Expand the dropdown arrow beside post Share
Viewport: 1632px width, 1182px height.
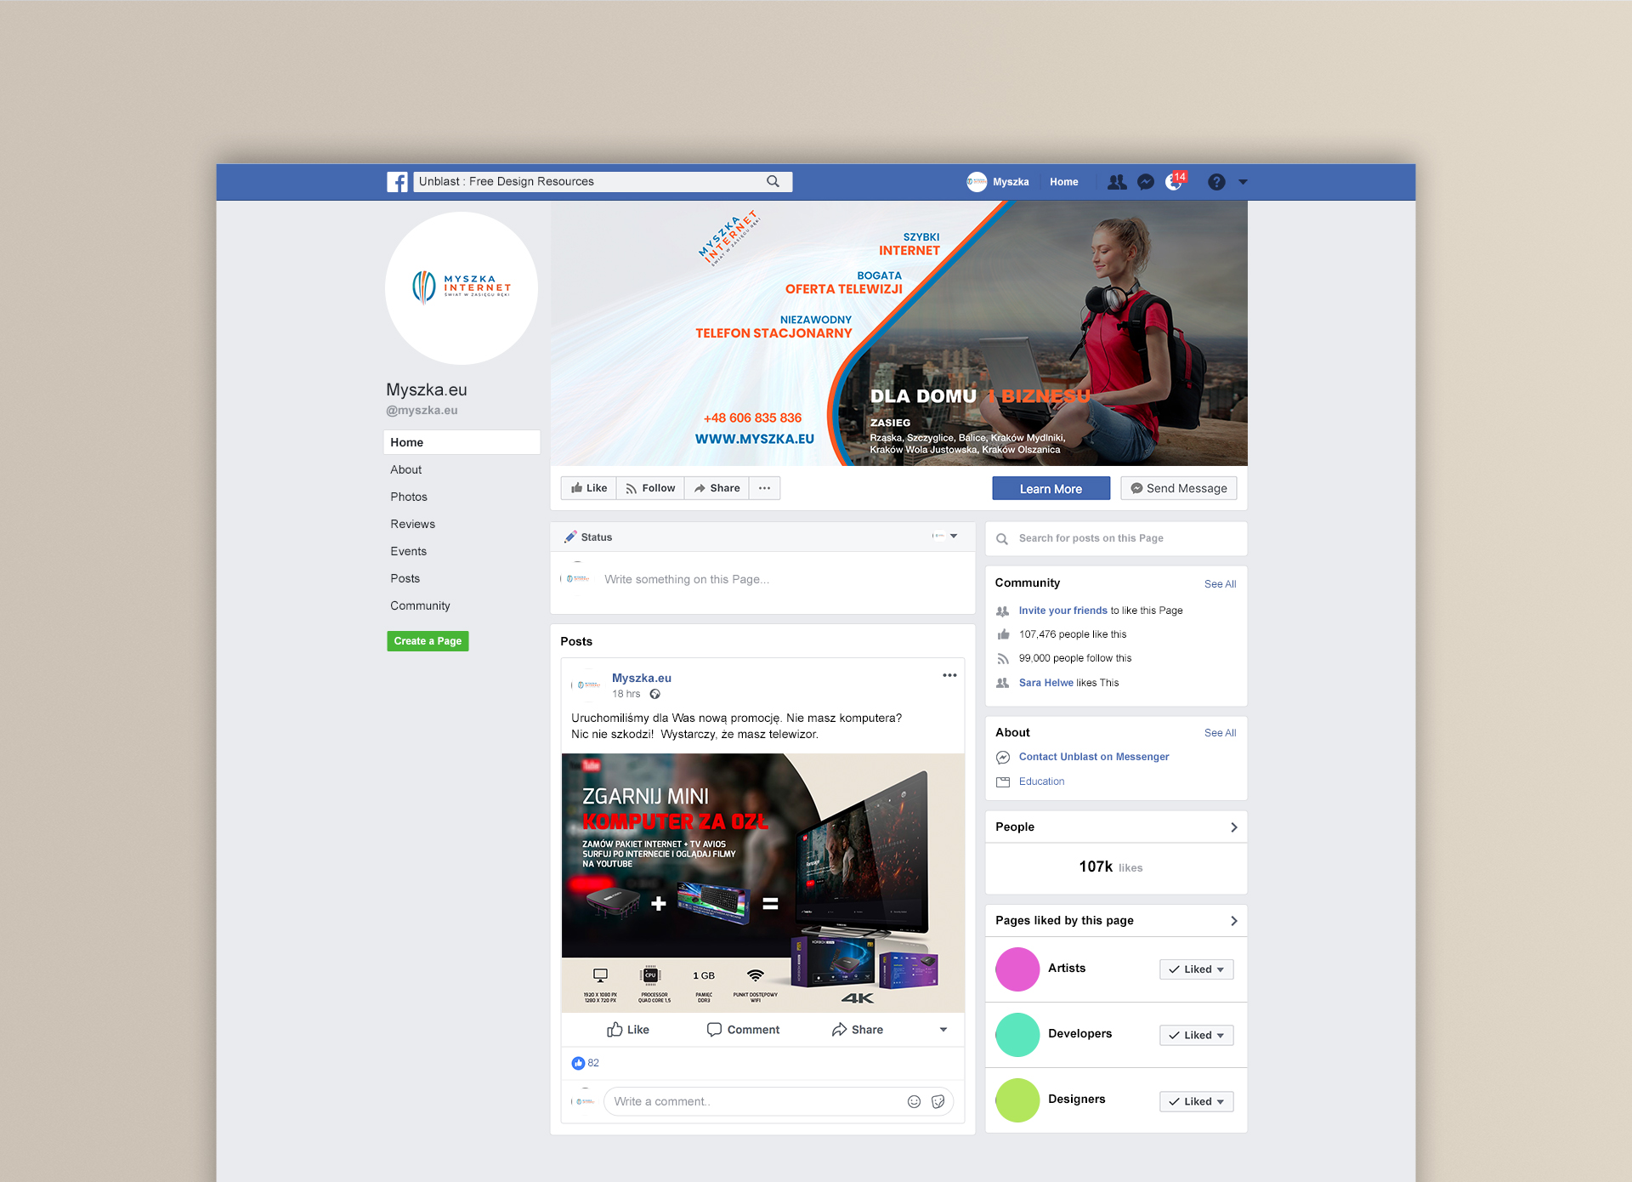coord(943,1030)
